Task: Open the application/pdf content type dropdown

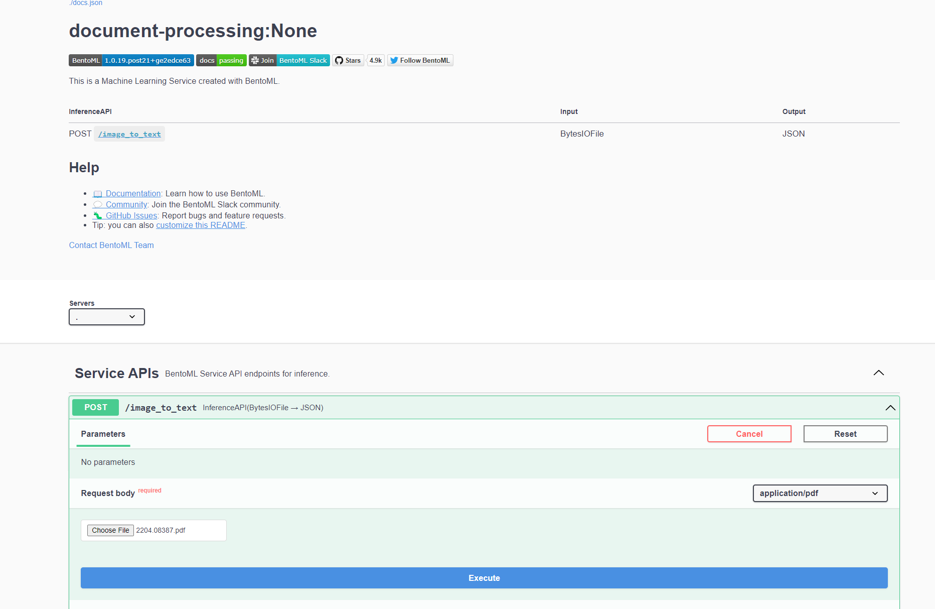Action: tap(820, 493)
